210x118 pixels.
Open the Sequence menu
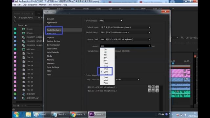pyautogui.click(x=33, y=5)
